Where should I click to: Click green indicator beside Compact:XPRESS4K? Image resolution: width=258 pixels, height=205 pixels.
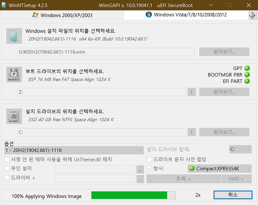[x=192, y=169]
